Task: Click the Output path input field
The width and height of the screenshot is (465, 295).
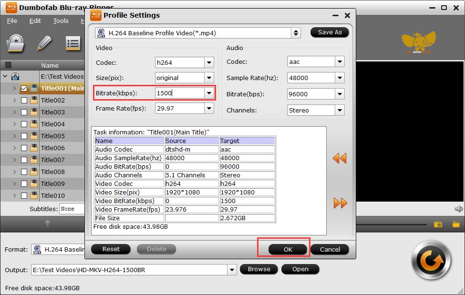Action: point(130,270)
